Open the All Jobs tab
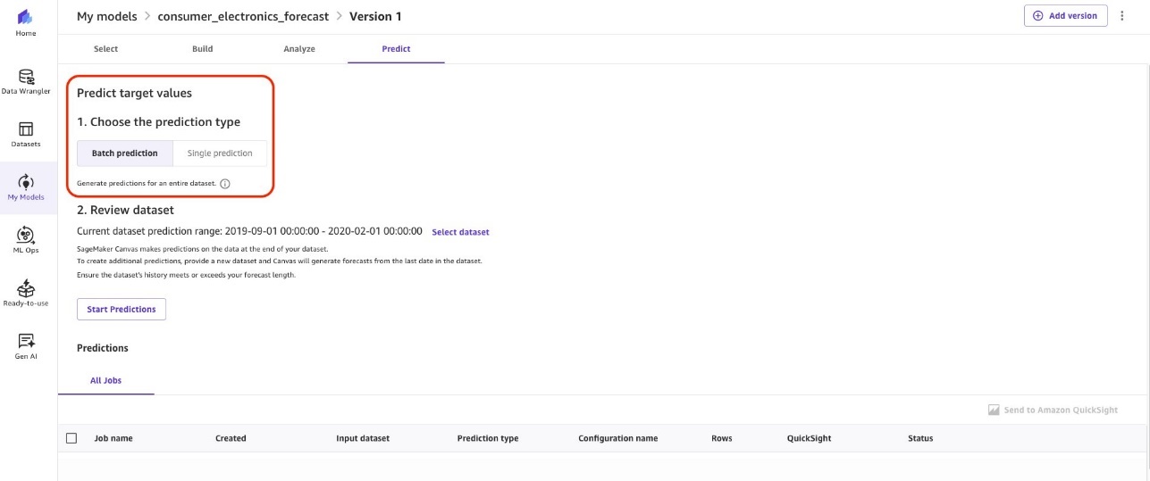Viewport: 1150px width, 481px height. click(x=106, y=381)
